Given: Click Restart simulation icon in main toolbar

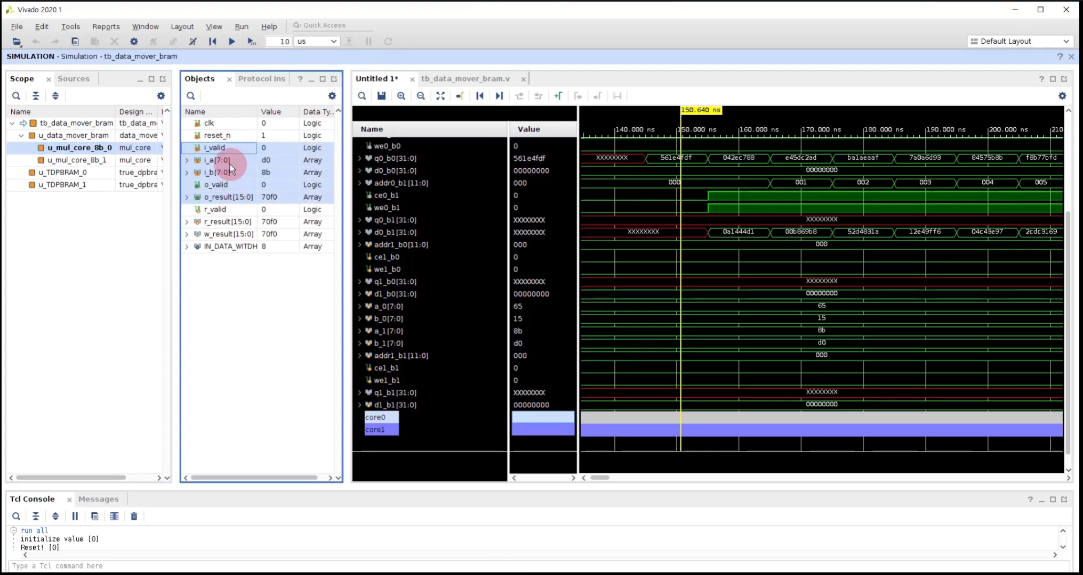Looking at the screenshot, I should (x=212, y=42).
